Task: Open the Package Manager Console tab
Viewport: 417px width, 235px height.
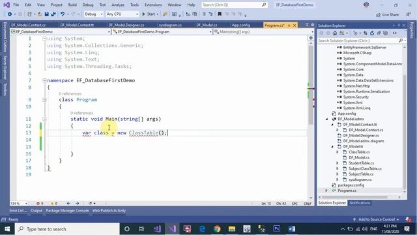Action: point(67,210)
